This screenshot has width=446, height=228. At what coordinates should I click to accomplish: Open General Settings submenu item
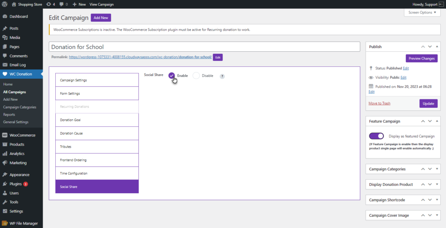coord(16,122)
